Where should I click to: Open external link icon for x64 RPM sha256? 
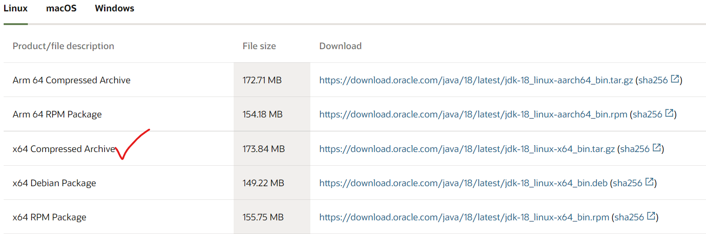coord(652,217)
